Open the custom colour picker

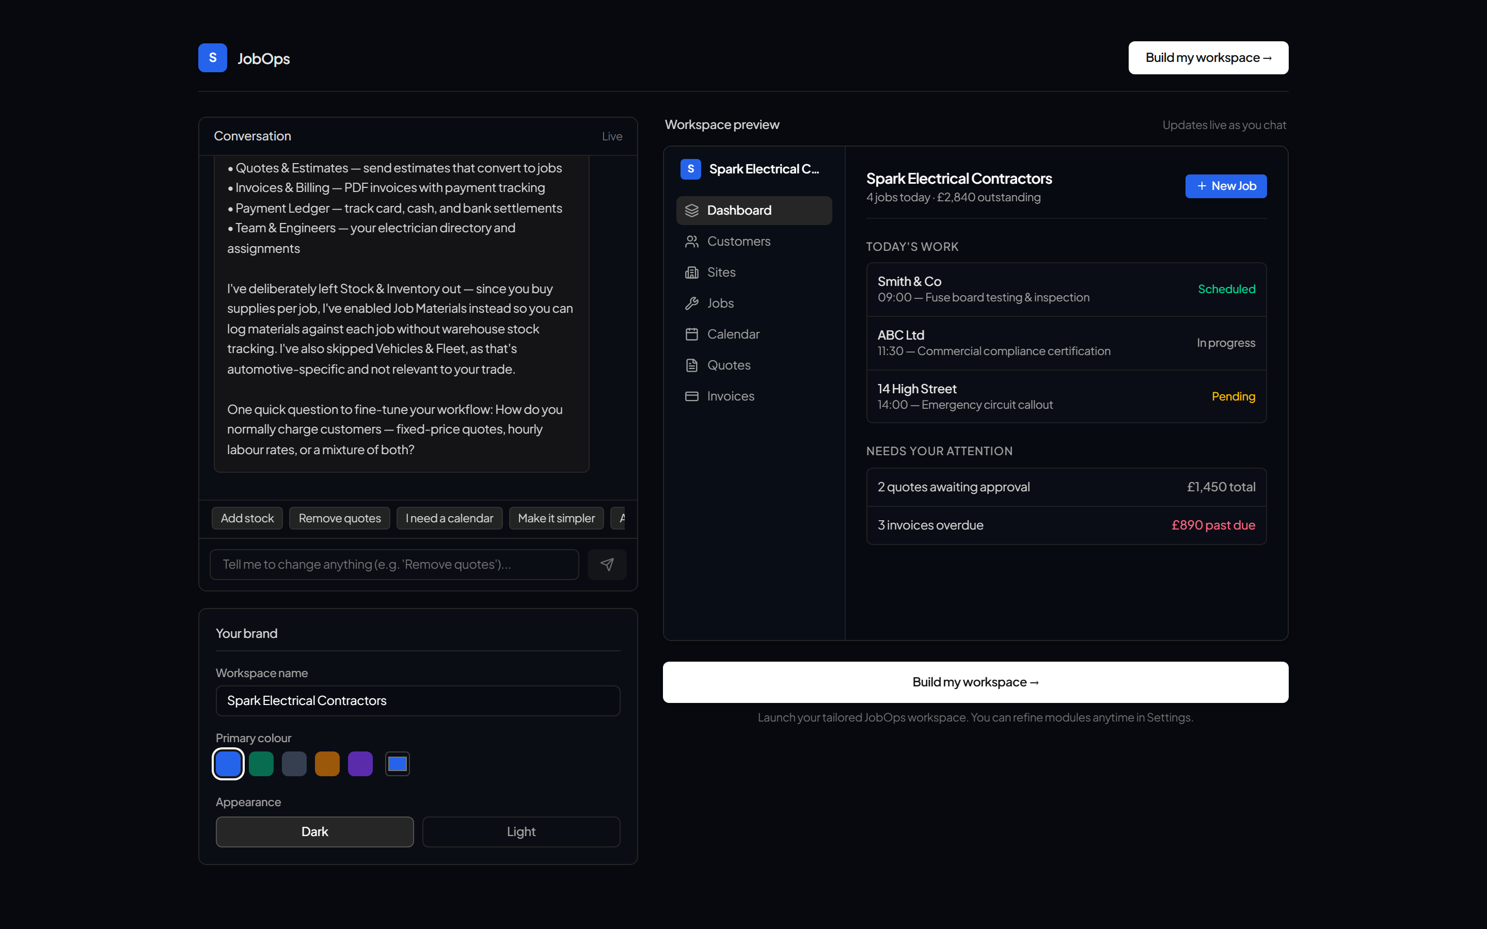click(x=398, y=764)
